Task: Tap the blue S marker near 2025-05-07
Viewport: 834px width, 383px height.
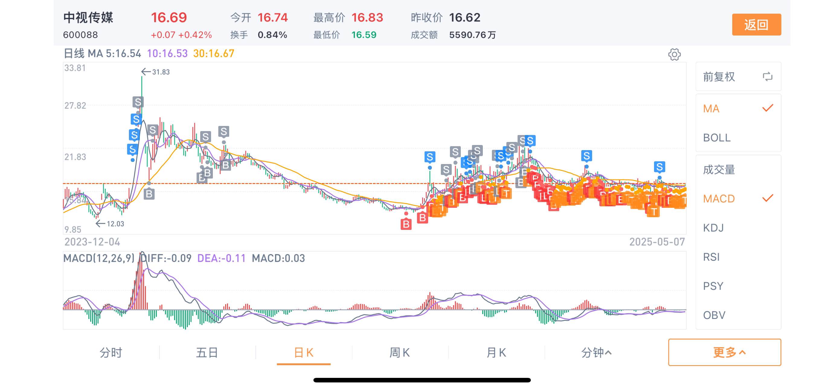Action: (659, 167)
